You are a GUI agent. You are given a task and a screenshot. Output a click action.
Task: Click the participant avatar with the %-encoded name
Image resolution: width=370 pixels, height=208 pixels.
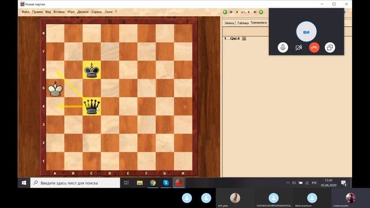pyautogui.click(x=273, y=198)
